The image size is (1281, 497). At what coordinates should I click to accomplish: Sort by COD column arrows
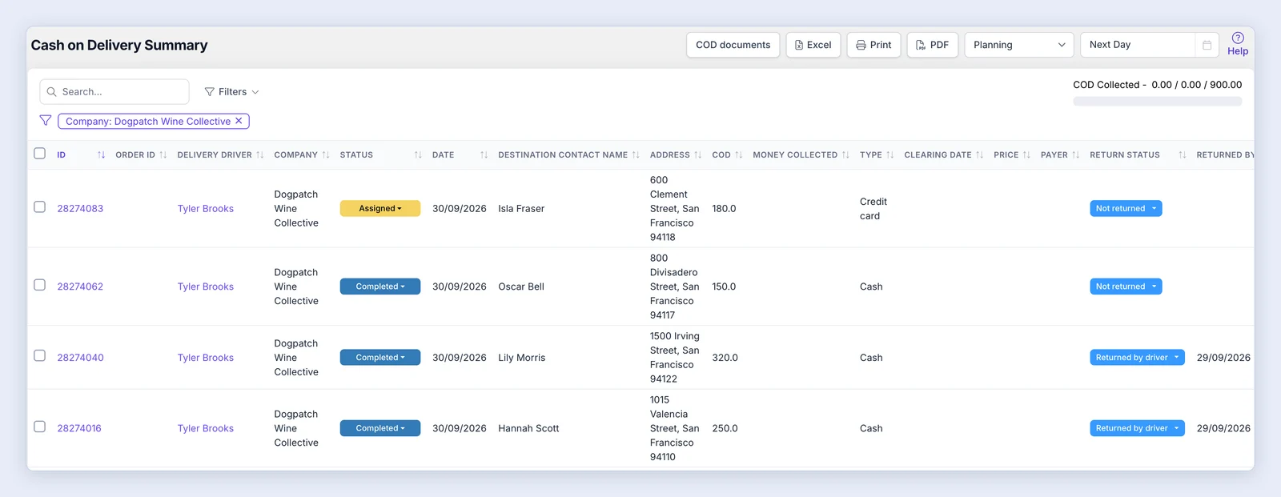coord(739,155)
